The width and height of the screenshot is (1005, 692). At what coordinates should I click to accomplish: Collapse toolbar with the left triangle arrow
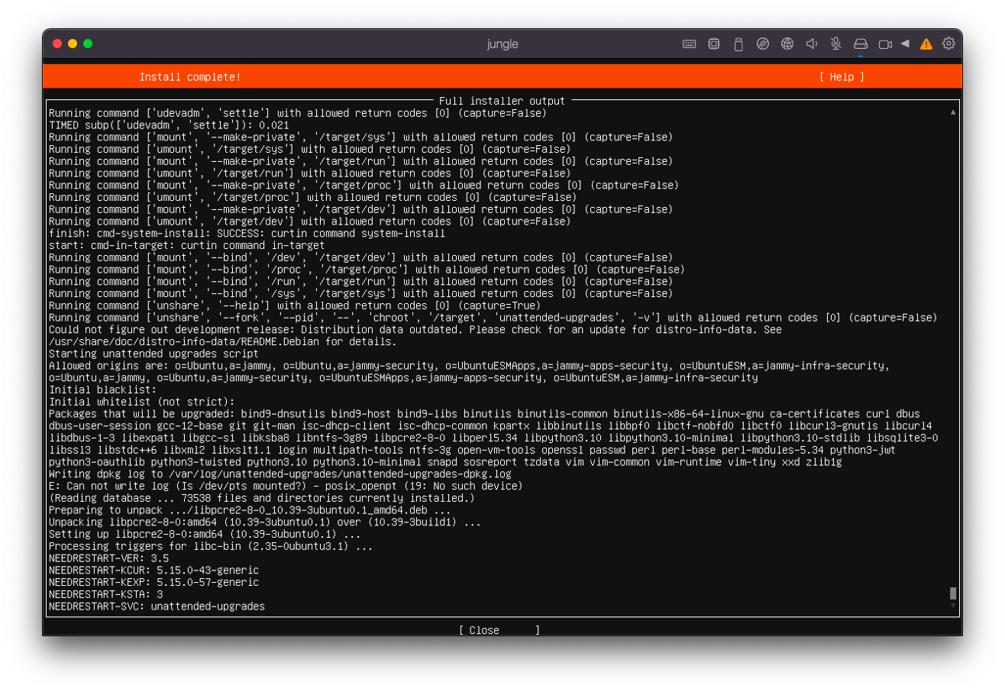(x=905, y=44)
